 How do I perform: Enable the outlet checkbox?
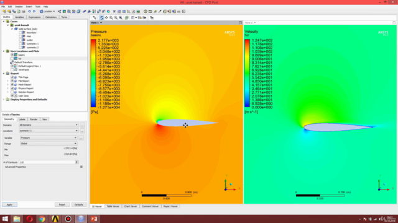click(x=21, y=40)
